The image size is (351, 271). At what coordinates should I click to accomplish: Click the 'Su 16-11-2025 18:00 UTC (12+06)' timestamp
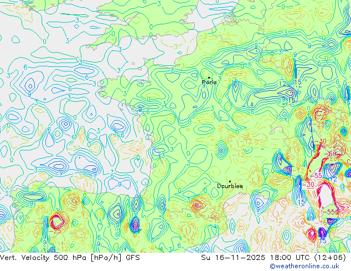click(273, 258)
